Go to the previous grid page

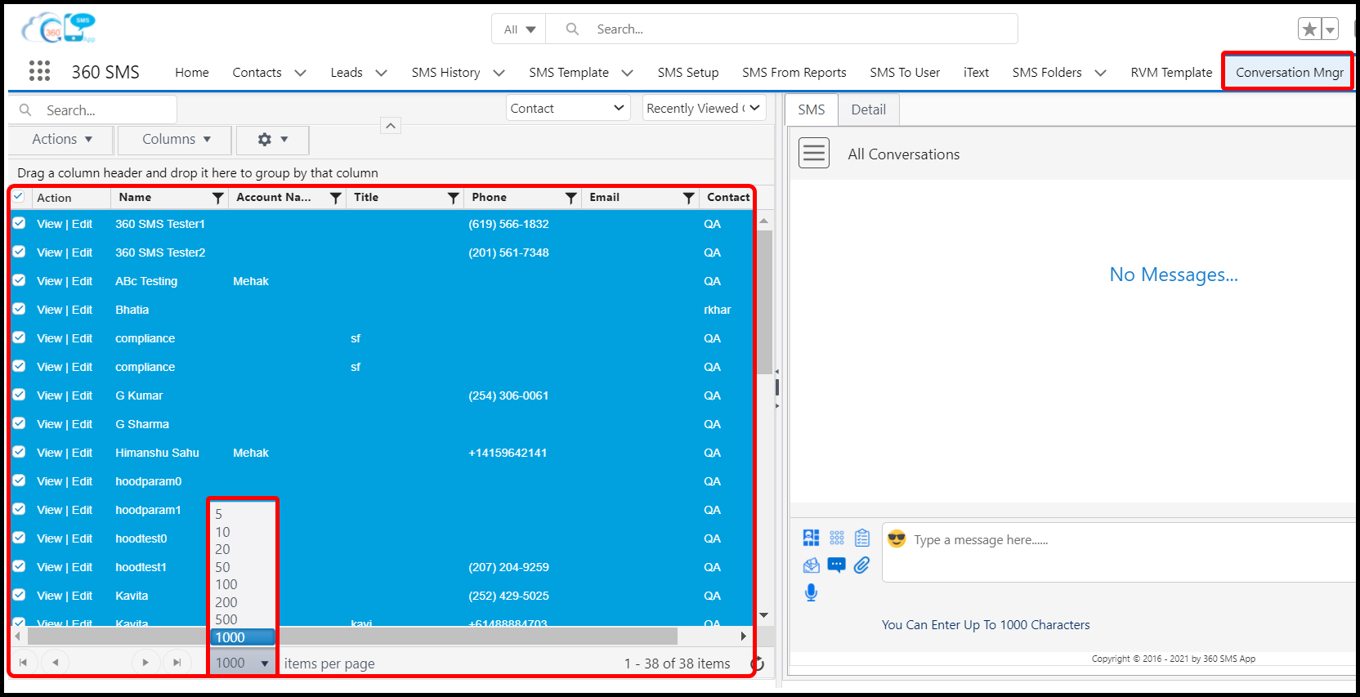pyautogui.click(x=55, y=663)
